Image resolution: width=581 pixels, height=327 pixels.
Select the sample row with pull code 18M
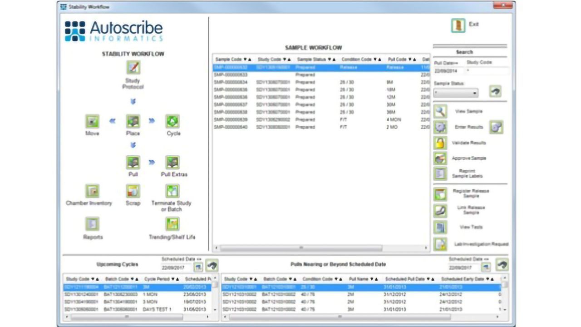click(321, 90)
